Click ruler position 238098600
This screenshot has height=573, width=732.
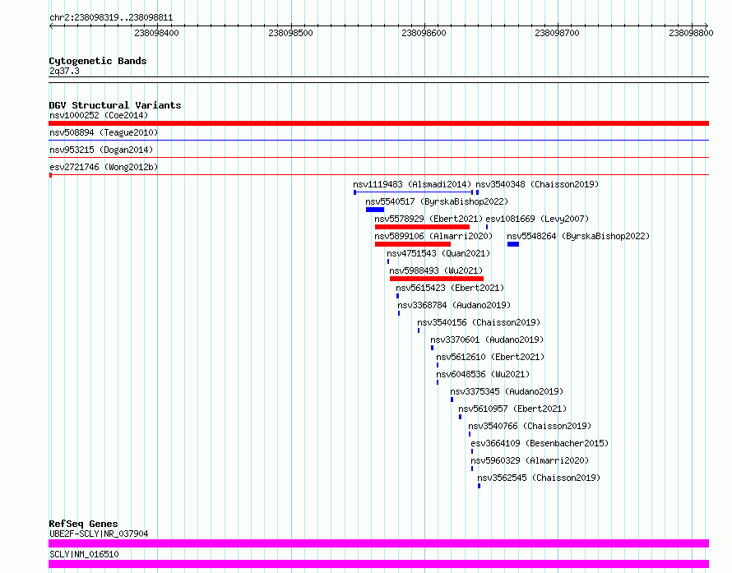click(424, 33)
